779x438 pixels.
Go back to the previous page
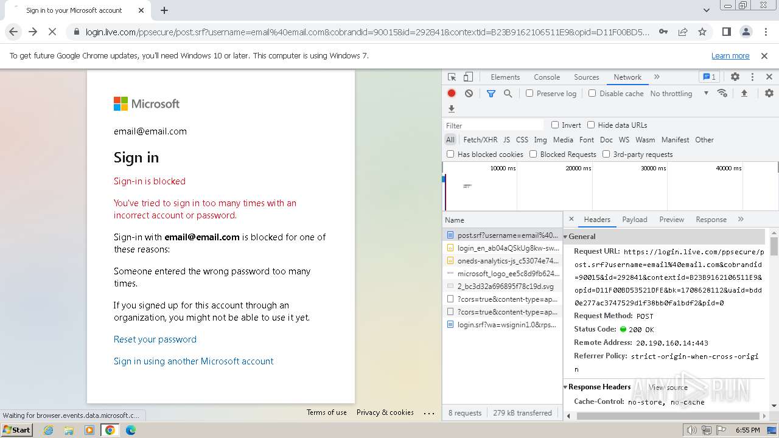13,32
